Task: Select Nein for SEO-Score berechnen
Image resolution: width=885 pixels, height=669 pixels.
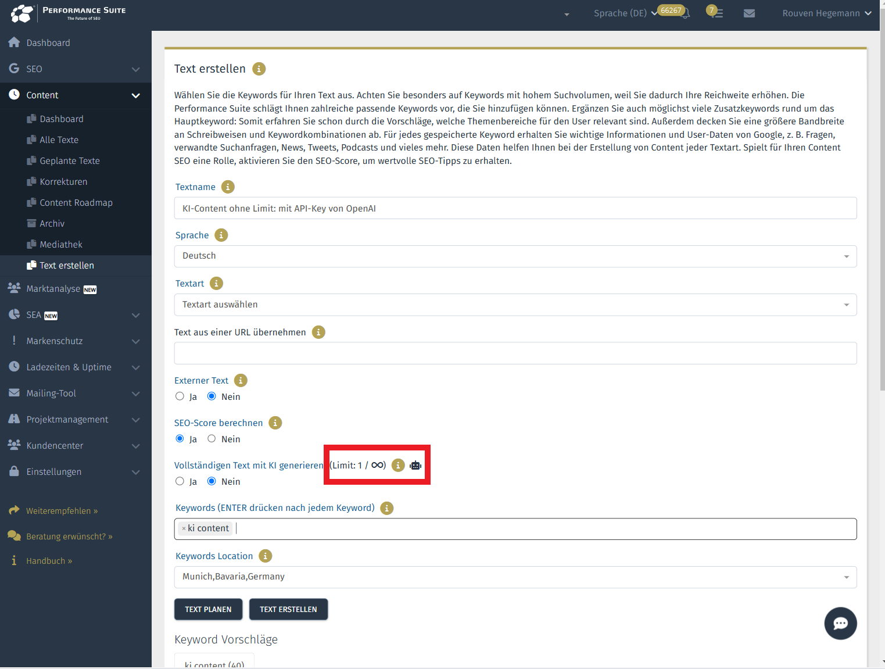Action: [212, 439]
